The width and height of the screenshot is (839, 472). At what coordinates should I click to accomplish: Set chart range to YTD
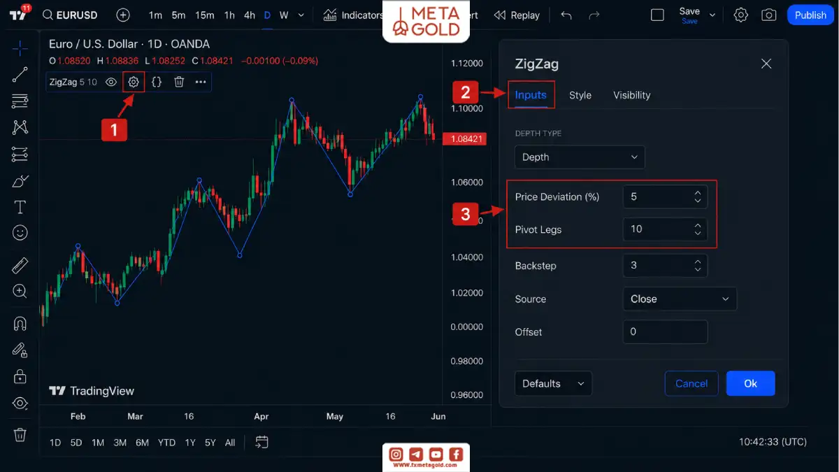point(166,442)
